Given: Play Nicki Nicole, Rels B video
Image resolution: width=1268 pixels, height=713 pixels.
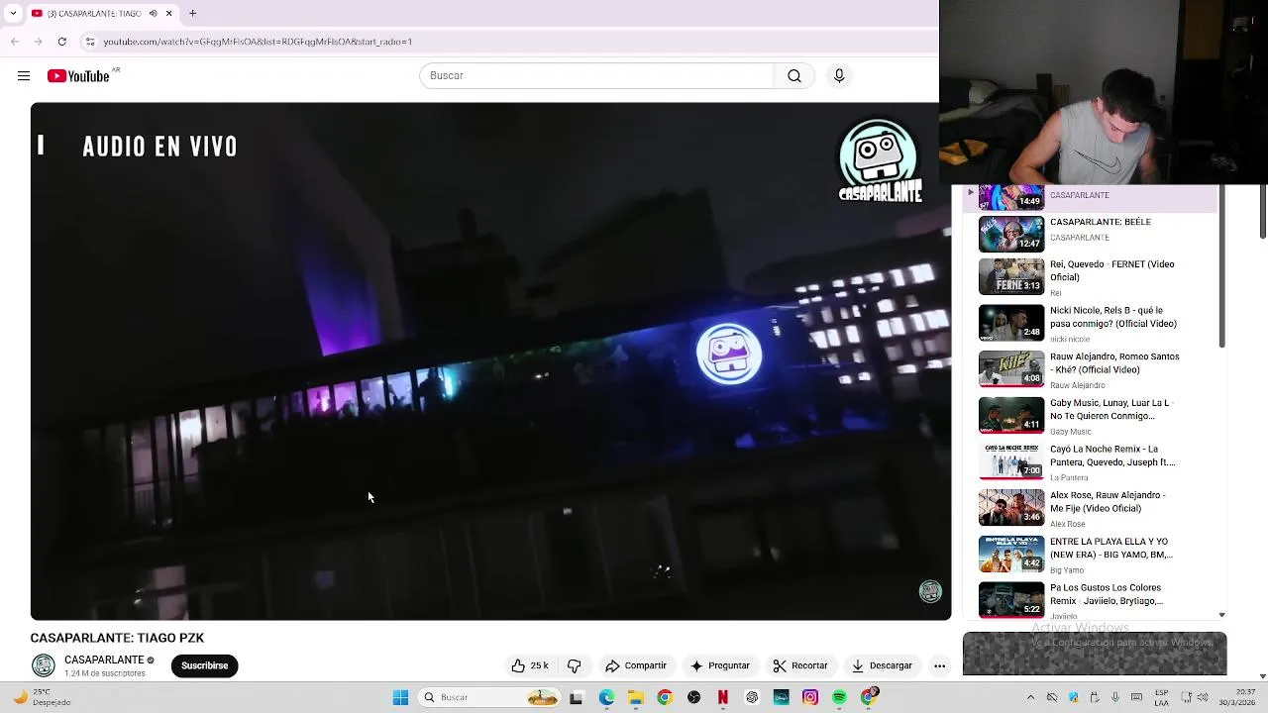Looking at the screenshot, I should [x=1090, y=323].
